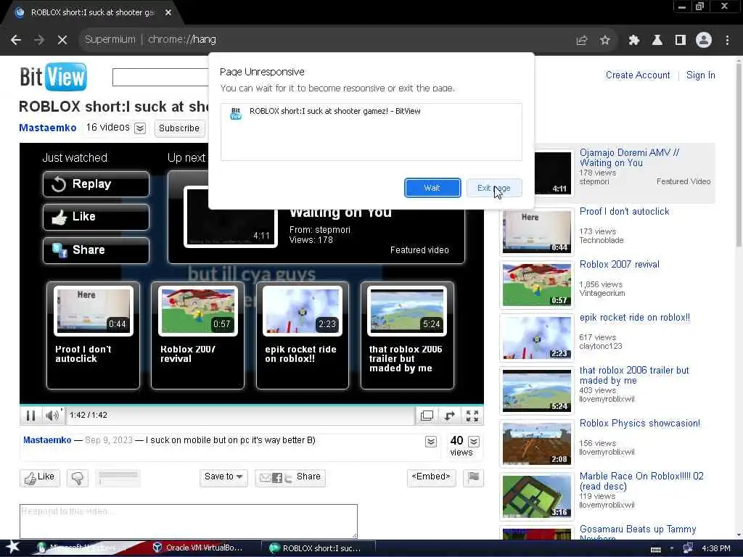Click the Respond to this video text box

coord(189,521)
